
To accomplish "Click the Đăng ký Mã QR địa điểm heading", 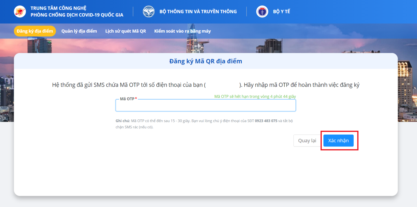I will click(x=206, y=61).
